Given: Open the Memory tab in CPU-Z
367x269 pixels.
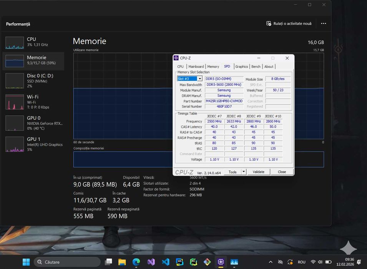Looking at the screenshot, I should (213, 66).
